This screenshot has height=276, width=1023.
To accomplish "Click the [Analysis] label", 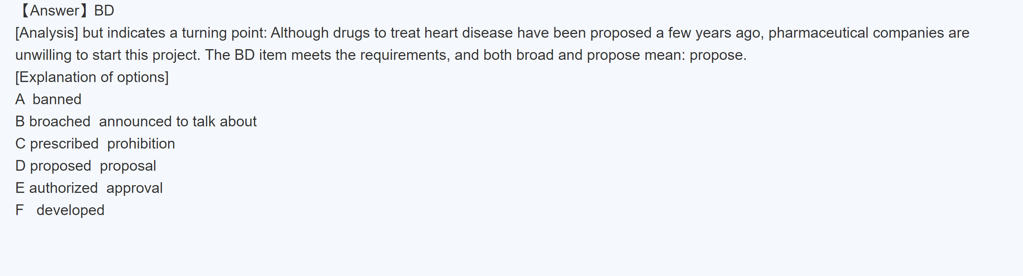I will [47, 33].
